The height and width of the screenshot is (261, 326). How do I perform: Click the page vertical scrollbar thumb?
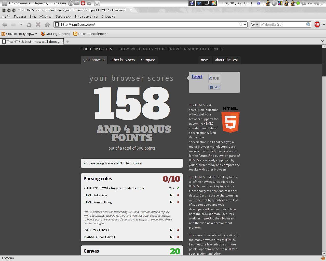pos(324,63)
